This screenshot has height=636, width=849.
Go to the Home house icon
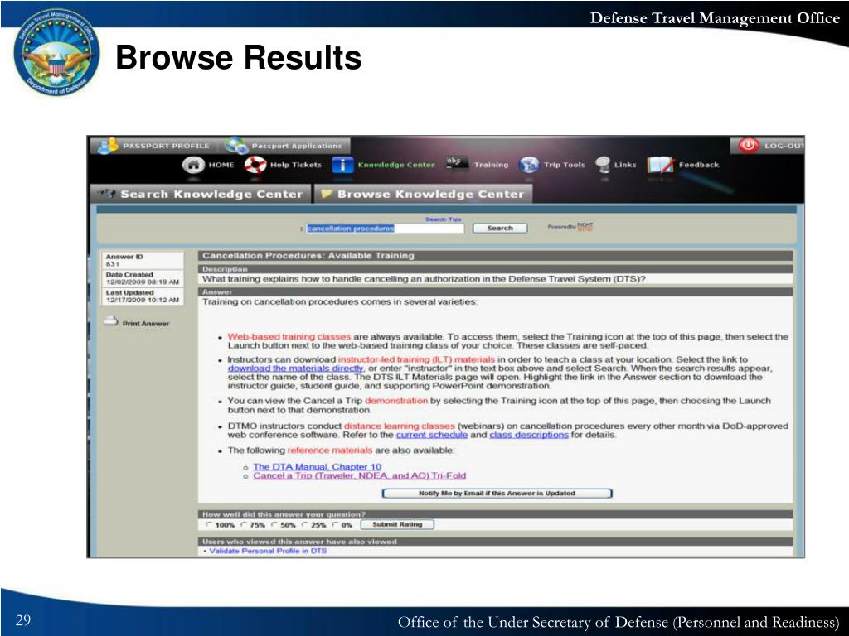pos(193,165)
